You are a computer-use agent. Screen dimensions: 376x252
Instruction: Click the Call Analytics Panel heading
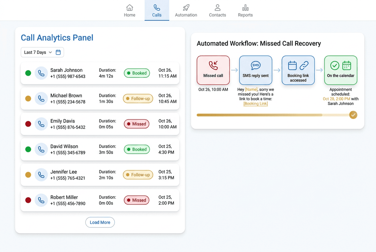click(x=57, y=38)
